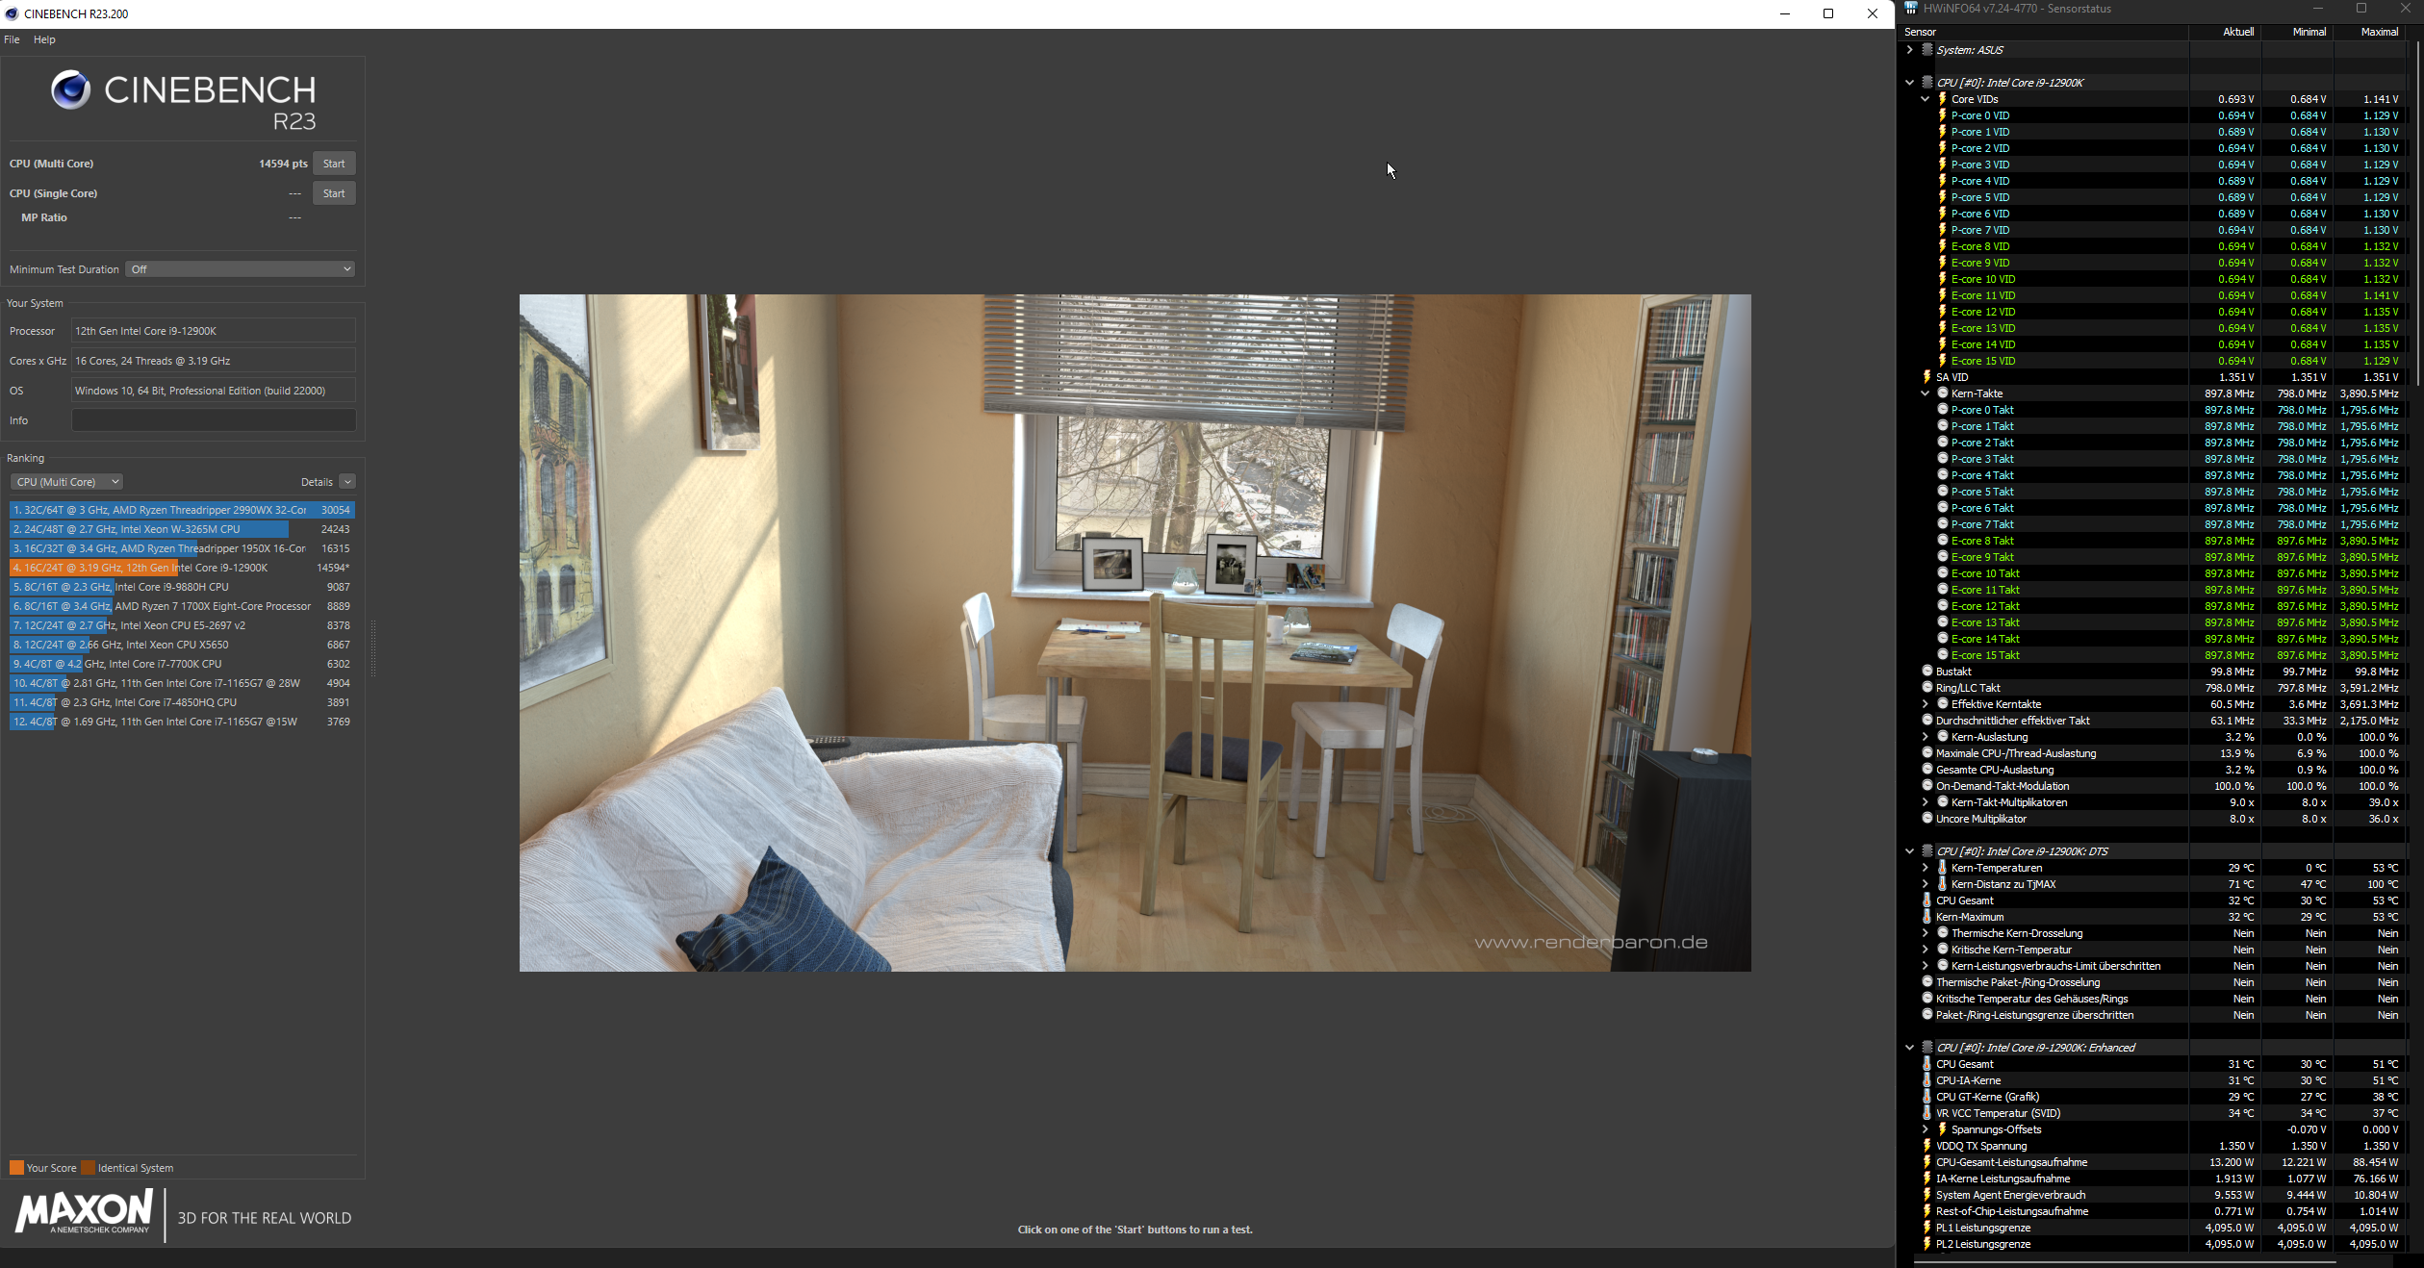The image size is (2424, 1268).
Task: Click the HWiNFO64 title bar app icon
Action: pos(1911,9)
